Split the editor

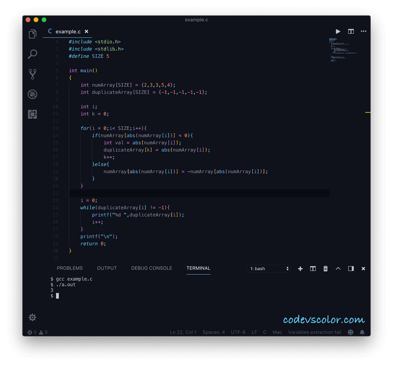point(350,31)
